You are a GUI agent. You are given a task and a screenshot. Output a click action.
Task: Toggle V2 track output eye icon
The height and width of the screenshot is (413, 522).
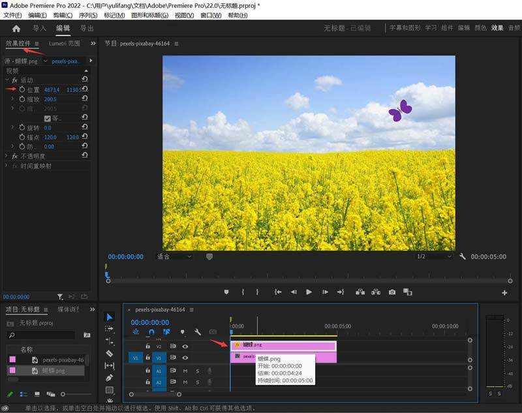coord(185,346)
